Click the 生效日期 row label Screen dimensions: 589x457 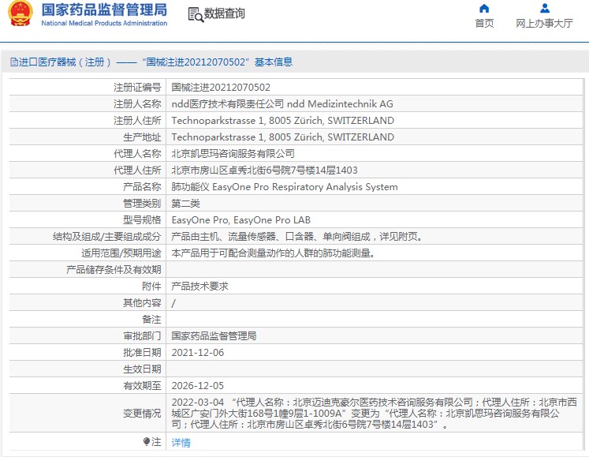[142, 369]
